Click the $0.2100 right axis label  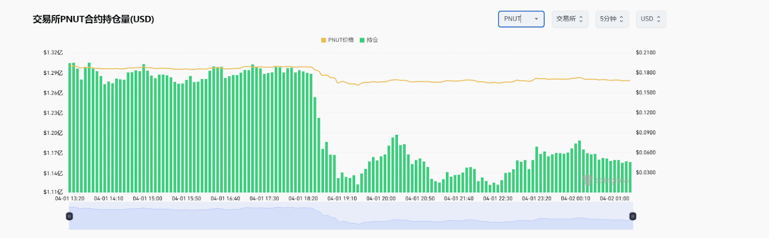point(645,53)
